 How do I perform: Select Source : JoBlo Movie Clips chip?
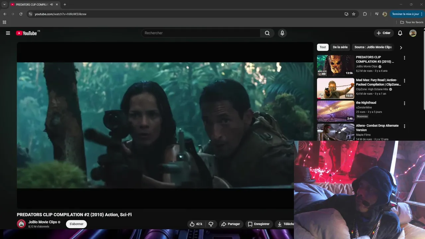373,47
